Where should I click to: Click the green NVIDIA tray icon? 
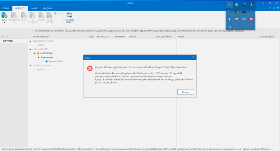(237, 12)
